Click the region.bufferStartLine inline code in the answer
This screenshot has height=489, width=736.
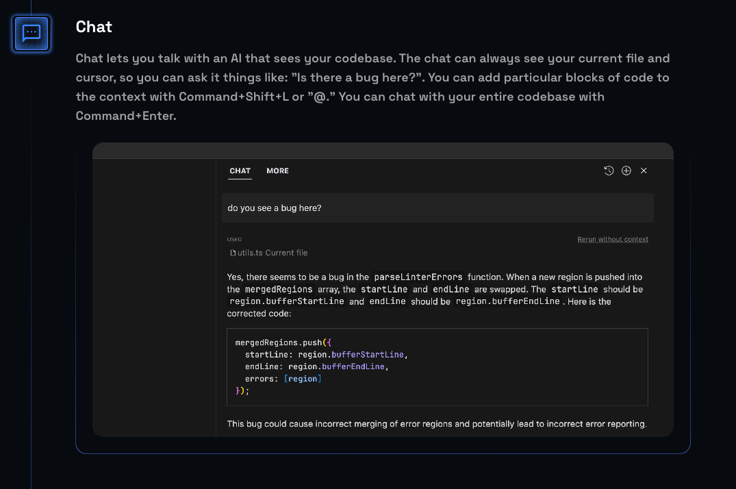pos(287,301)
